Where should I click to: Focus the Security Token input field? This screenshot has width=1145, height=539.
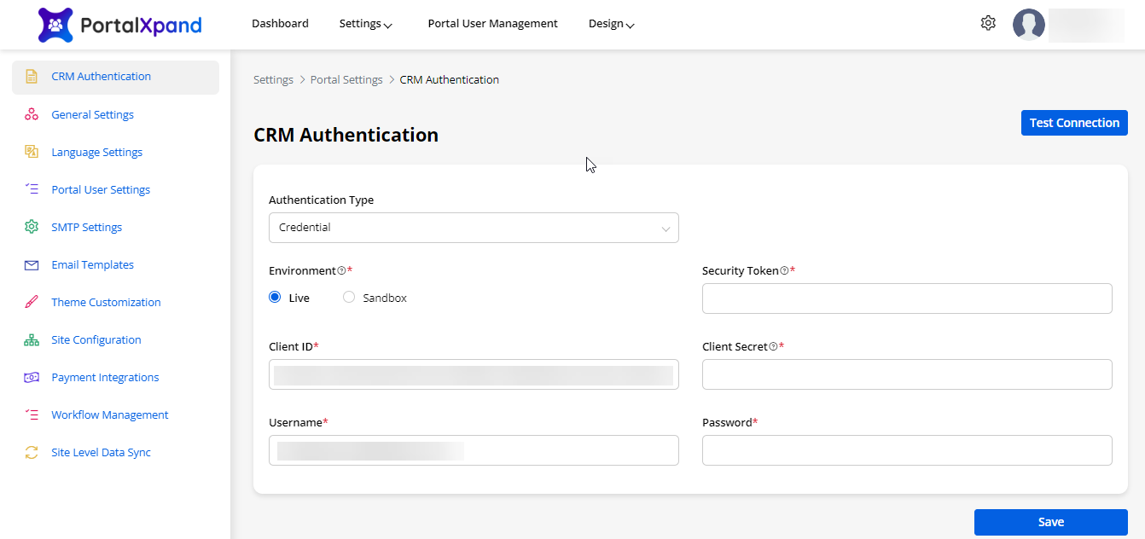click(x=907, y=298)
